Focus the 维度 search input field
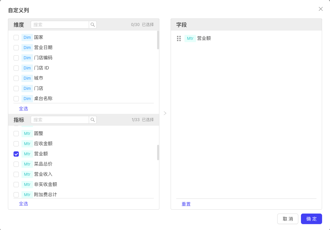The height and width of the screenshot is (230, 330). click(60, 25)
